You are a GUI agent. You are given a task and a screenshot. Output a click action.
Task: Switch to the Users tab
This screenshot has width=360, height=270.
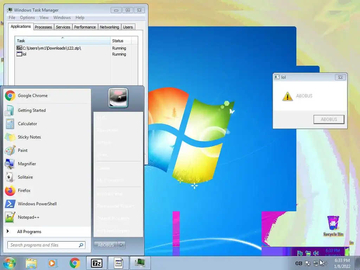click(128, 27)
